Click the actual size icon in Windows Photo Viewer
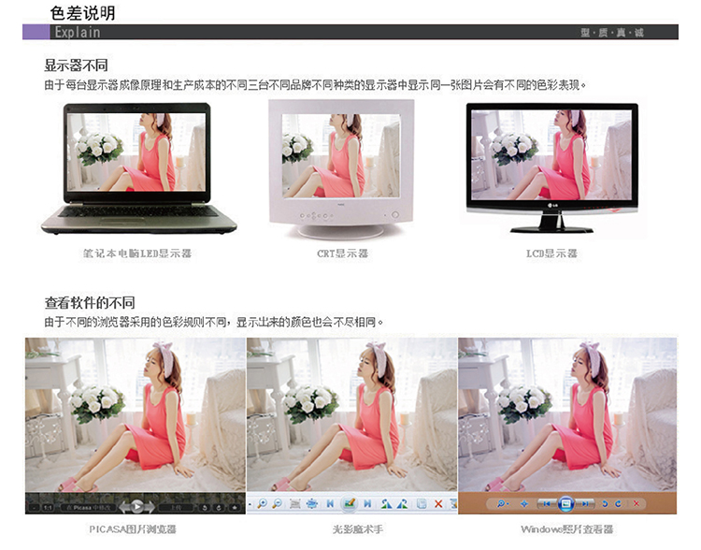Screen dimensions: 701x550 pos(524,504)
